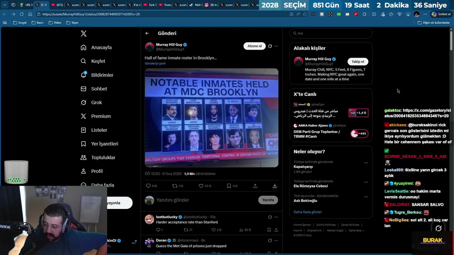The width and height of the screenshot is (454, 255).
Task: Click the browser back arrow
Action: pyautogui.click(x=5, y=14)
